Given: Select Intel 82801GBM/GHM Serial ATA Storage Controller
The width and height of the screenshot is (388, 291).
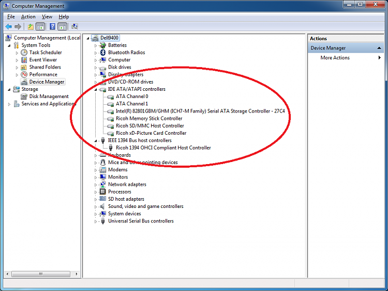Looking at the screenshot, I should tap(200, 111).
